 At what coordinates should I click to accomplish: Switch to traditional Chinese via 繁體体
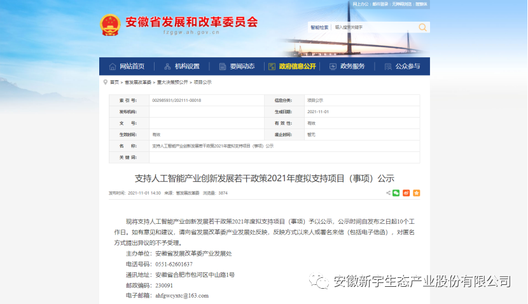click(421, 4)
